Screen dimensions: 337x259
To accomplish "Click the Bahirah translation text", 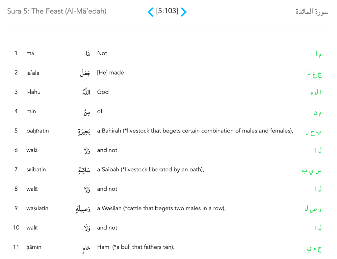I will (195, 131).
